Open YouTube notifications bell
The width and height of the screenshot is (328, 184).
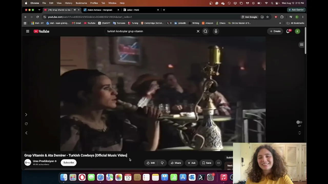click(x=288, y=31)
